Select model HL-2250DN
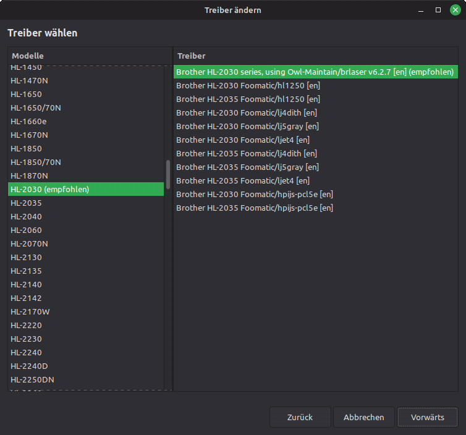Viewport: 466px width, 435px height. (x=86, y=380)
